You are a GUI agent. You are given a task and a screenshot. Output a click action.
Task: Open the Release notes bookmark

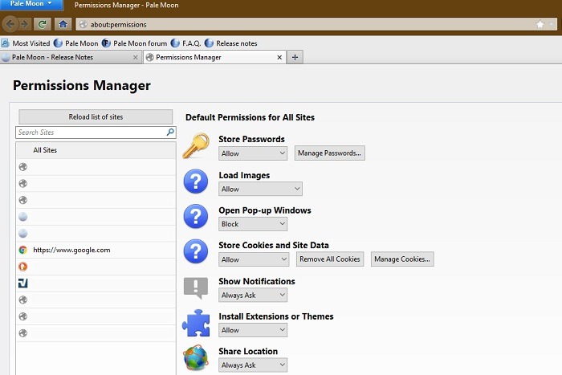[231, 43]
